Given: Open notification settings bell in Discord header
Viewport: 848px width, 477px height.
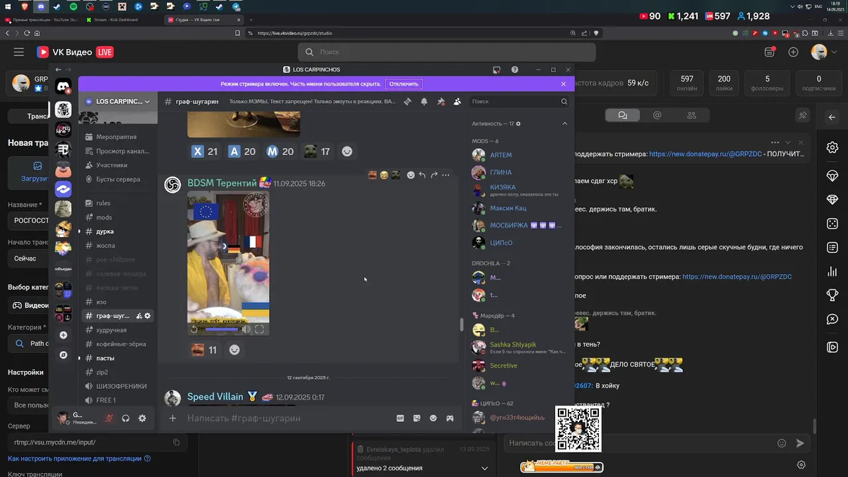Looking at the screenshot, I should (424, 101).
